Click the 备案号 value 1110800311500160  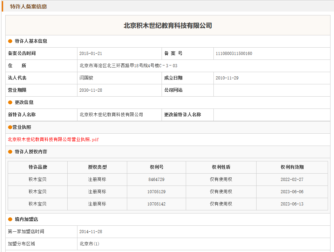(234, 54)
